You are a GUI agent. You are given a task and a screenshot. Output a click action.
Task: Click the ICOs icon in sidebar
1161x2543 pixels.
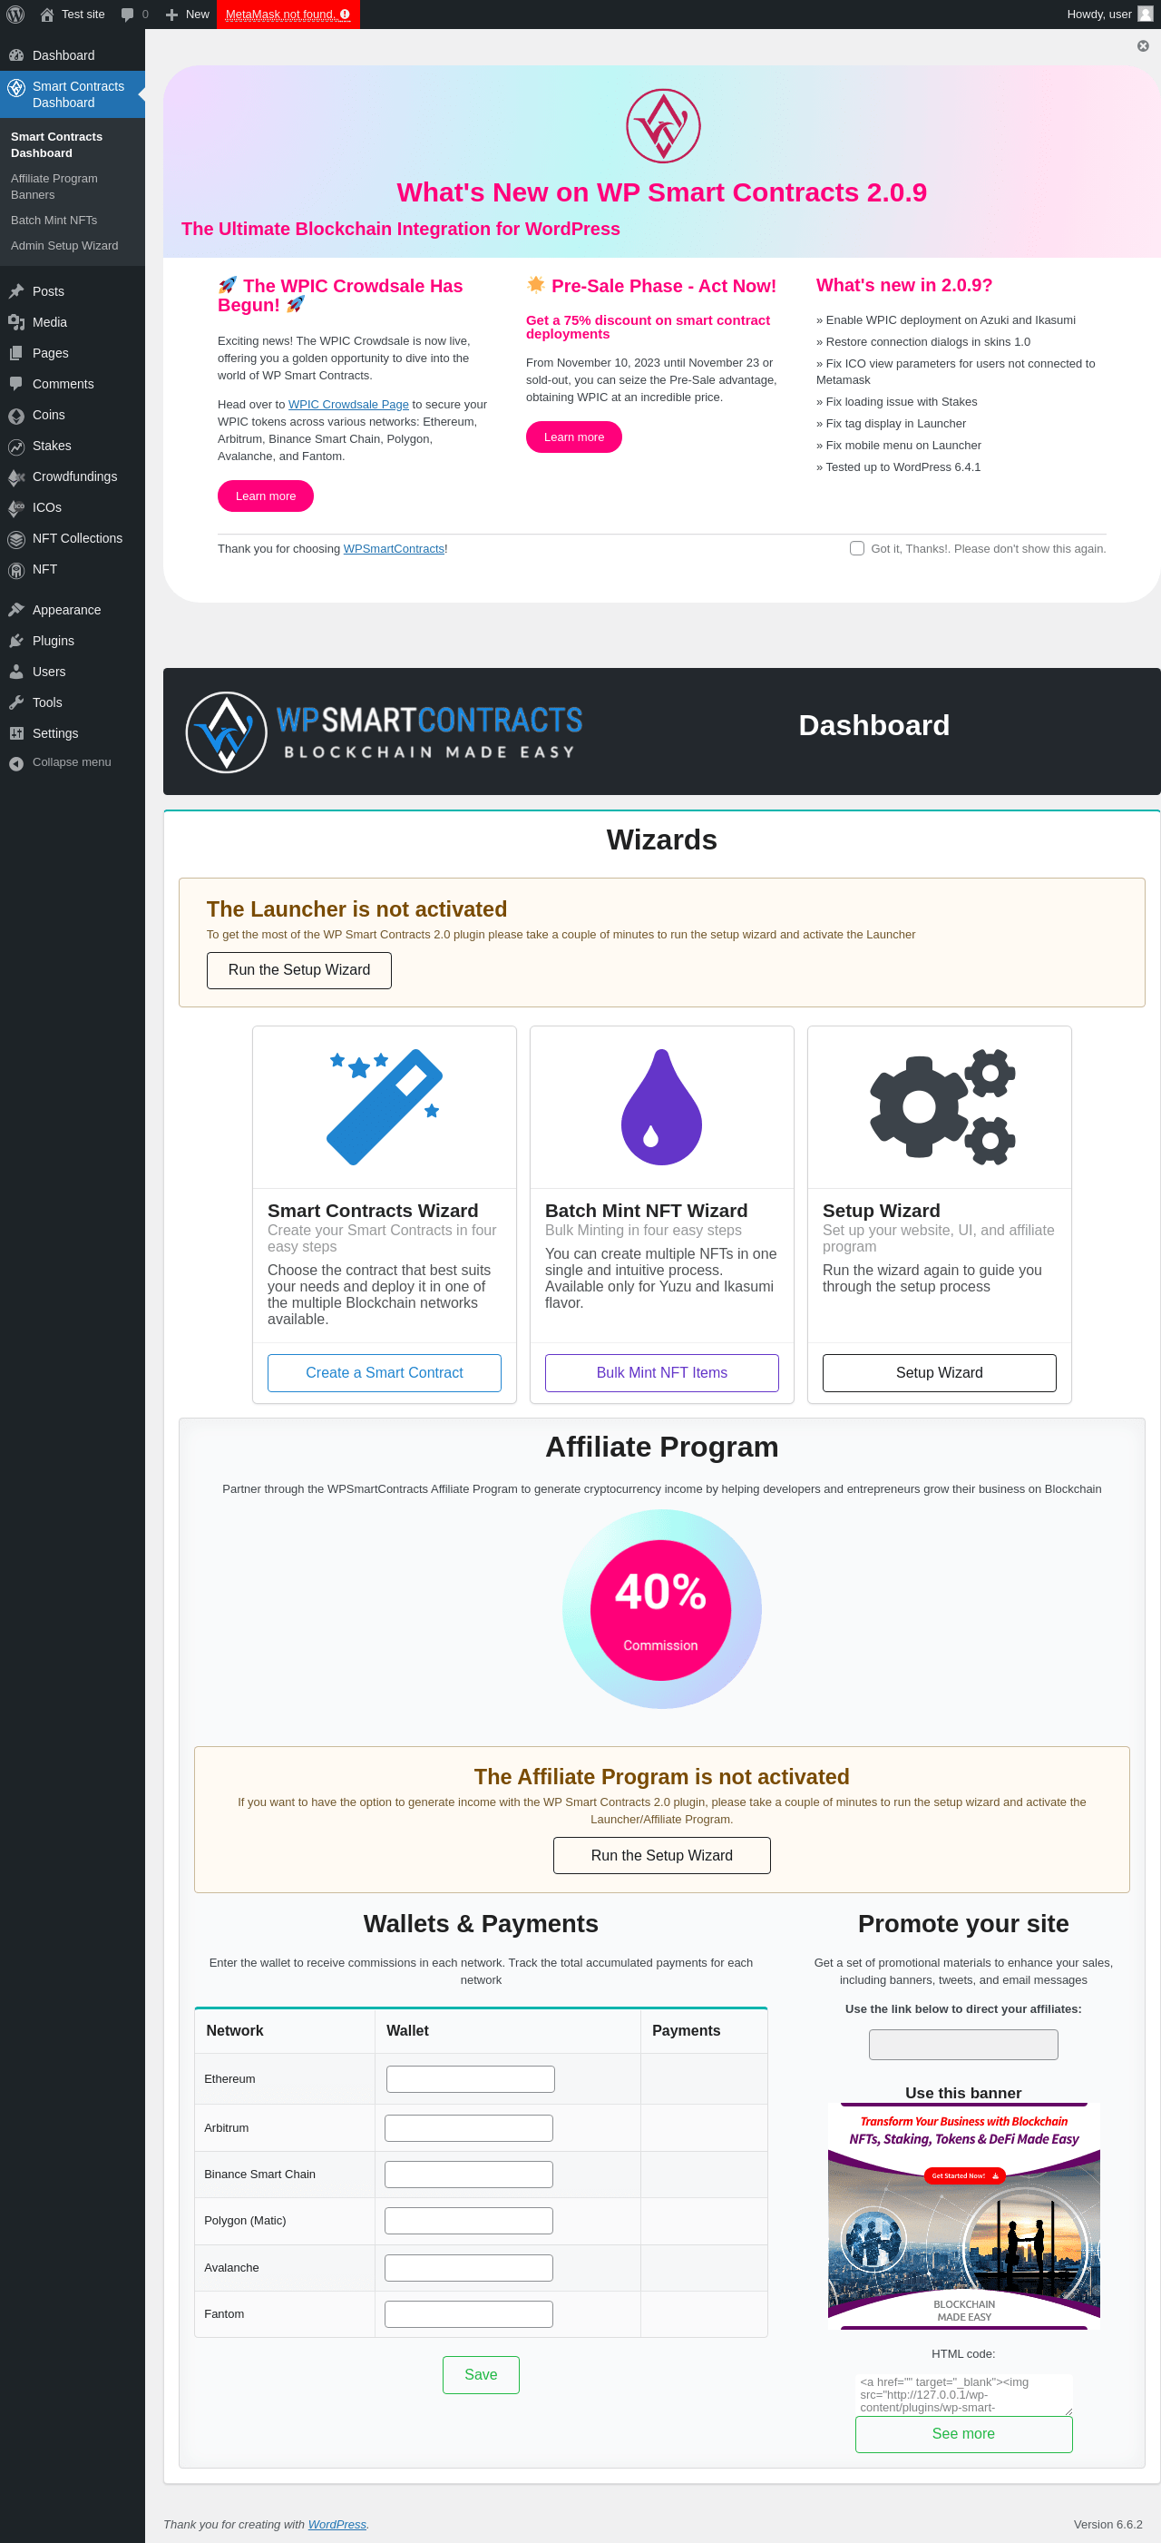(x=15, y=507)
